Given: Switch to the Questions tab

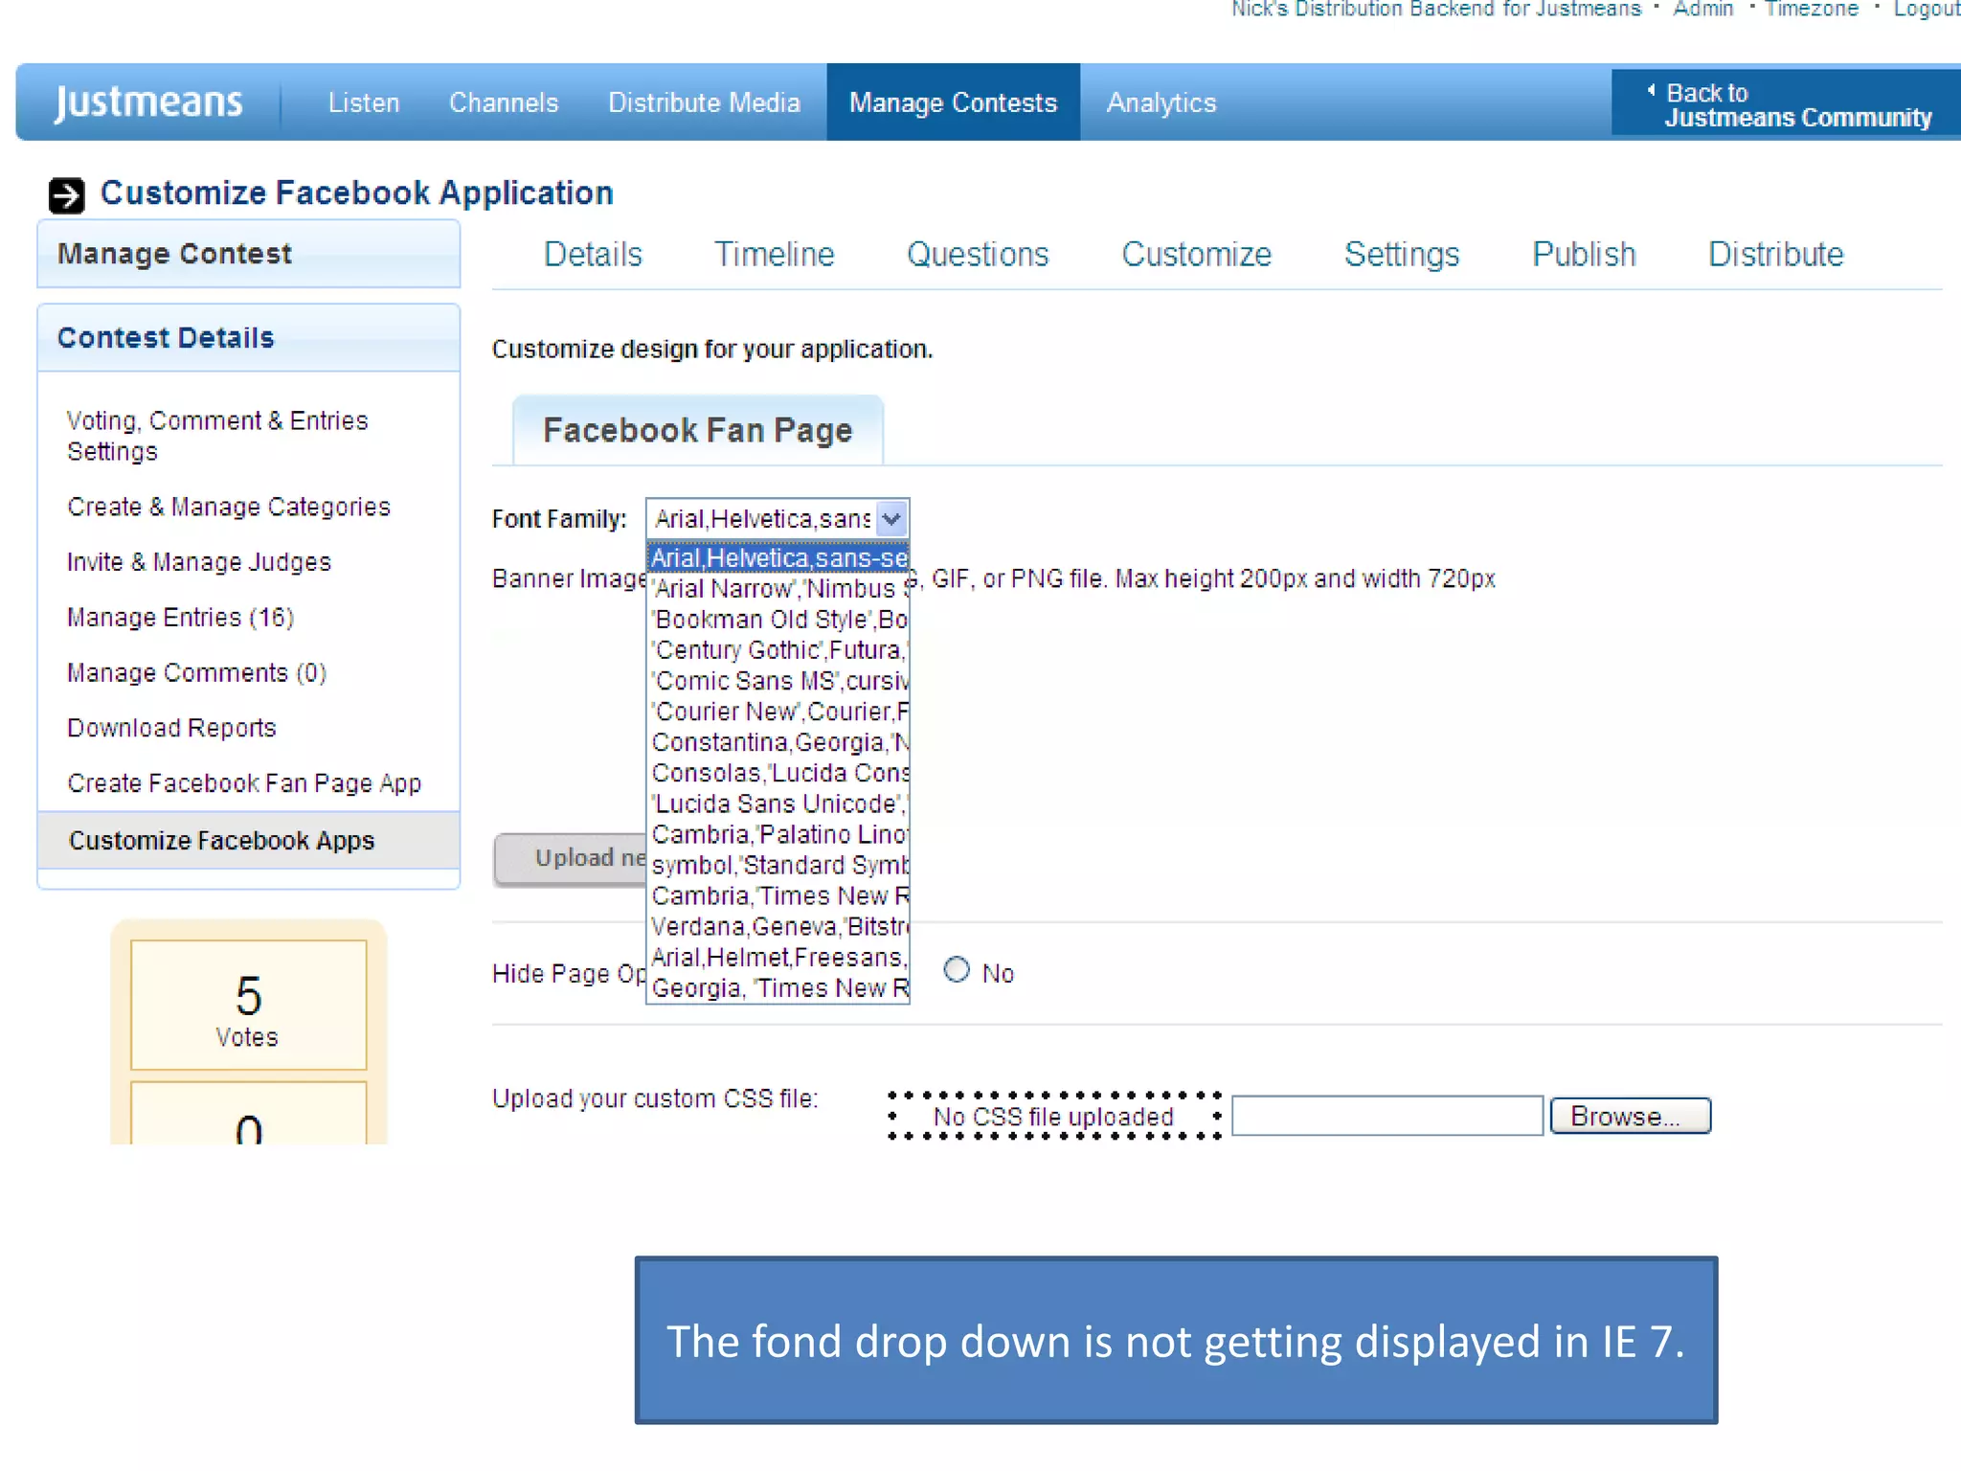Looking at the screenshot, I should click(x=978, y=255).
